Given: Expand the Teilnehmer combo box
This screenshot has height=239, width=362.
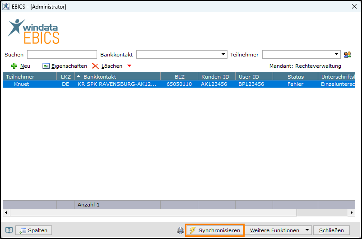Looking at the screenshot, I should pyautogui.click(x=336, y=55).
